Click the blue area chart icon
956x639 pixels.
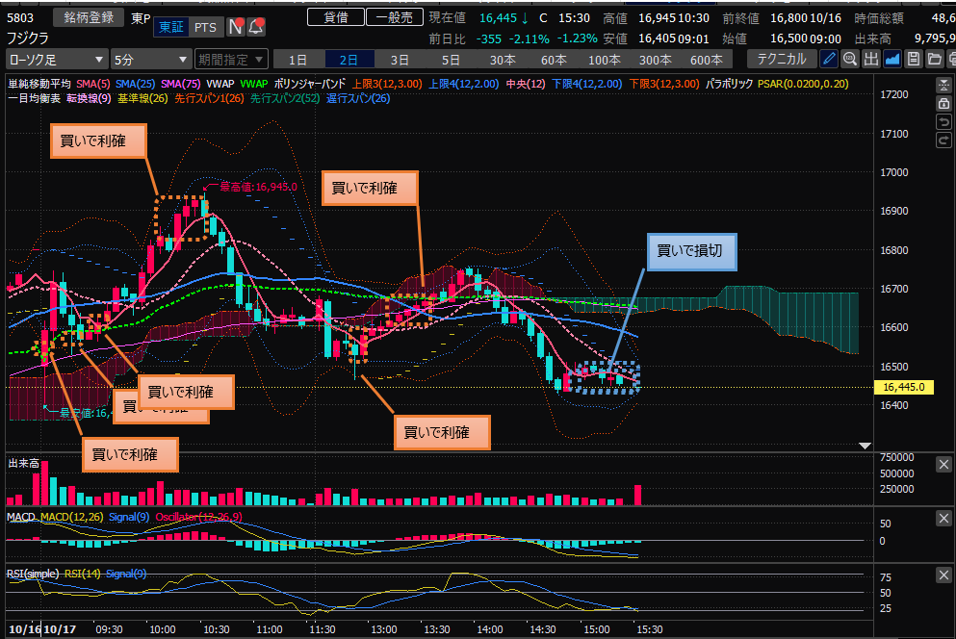[x=892, y=59]
